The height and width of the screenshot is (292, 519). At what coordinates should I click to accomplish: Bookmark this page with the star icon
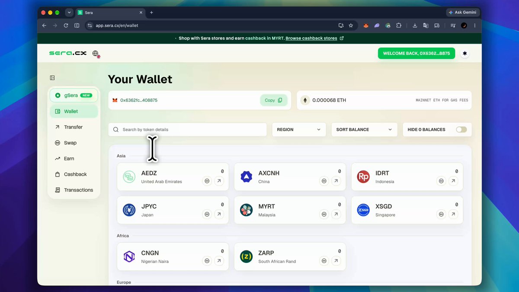click(351, 26)
